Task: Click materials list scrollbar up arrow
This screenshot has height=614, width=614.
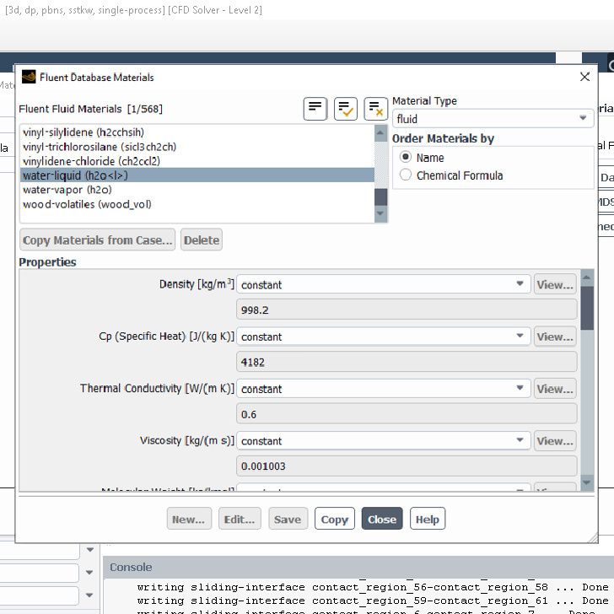Action: [380, 133]
